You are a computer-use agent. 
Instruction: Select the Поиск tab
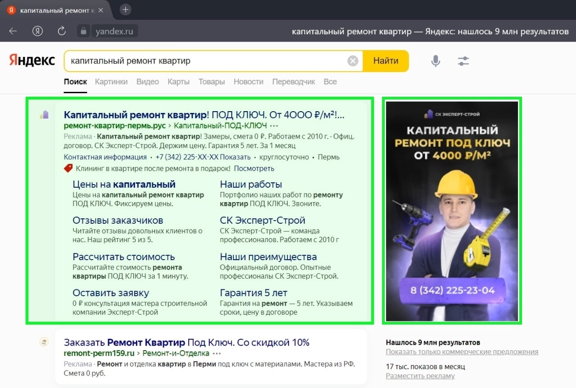(75, 81)
